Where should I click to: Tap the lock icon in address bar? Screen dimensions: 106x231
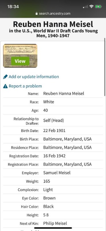(37, 14)
